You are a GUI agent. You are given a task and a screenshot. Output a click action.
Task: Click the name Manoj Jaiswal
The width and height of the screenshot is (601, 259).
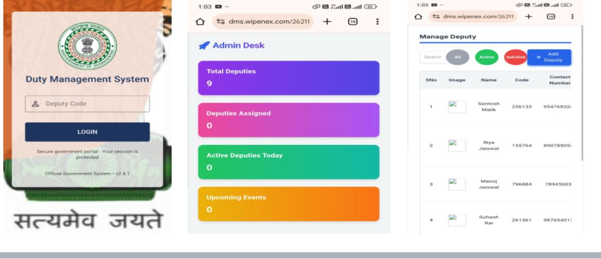click(x=489, y=184)
